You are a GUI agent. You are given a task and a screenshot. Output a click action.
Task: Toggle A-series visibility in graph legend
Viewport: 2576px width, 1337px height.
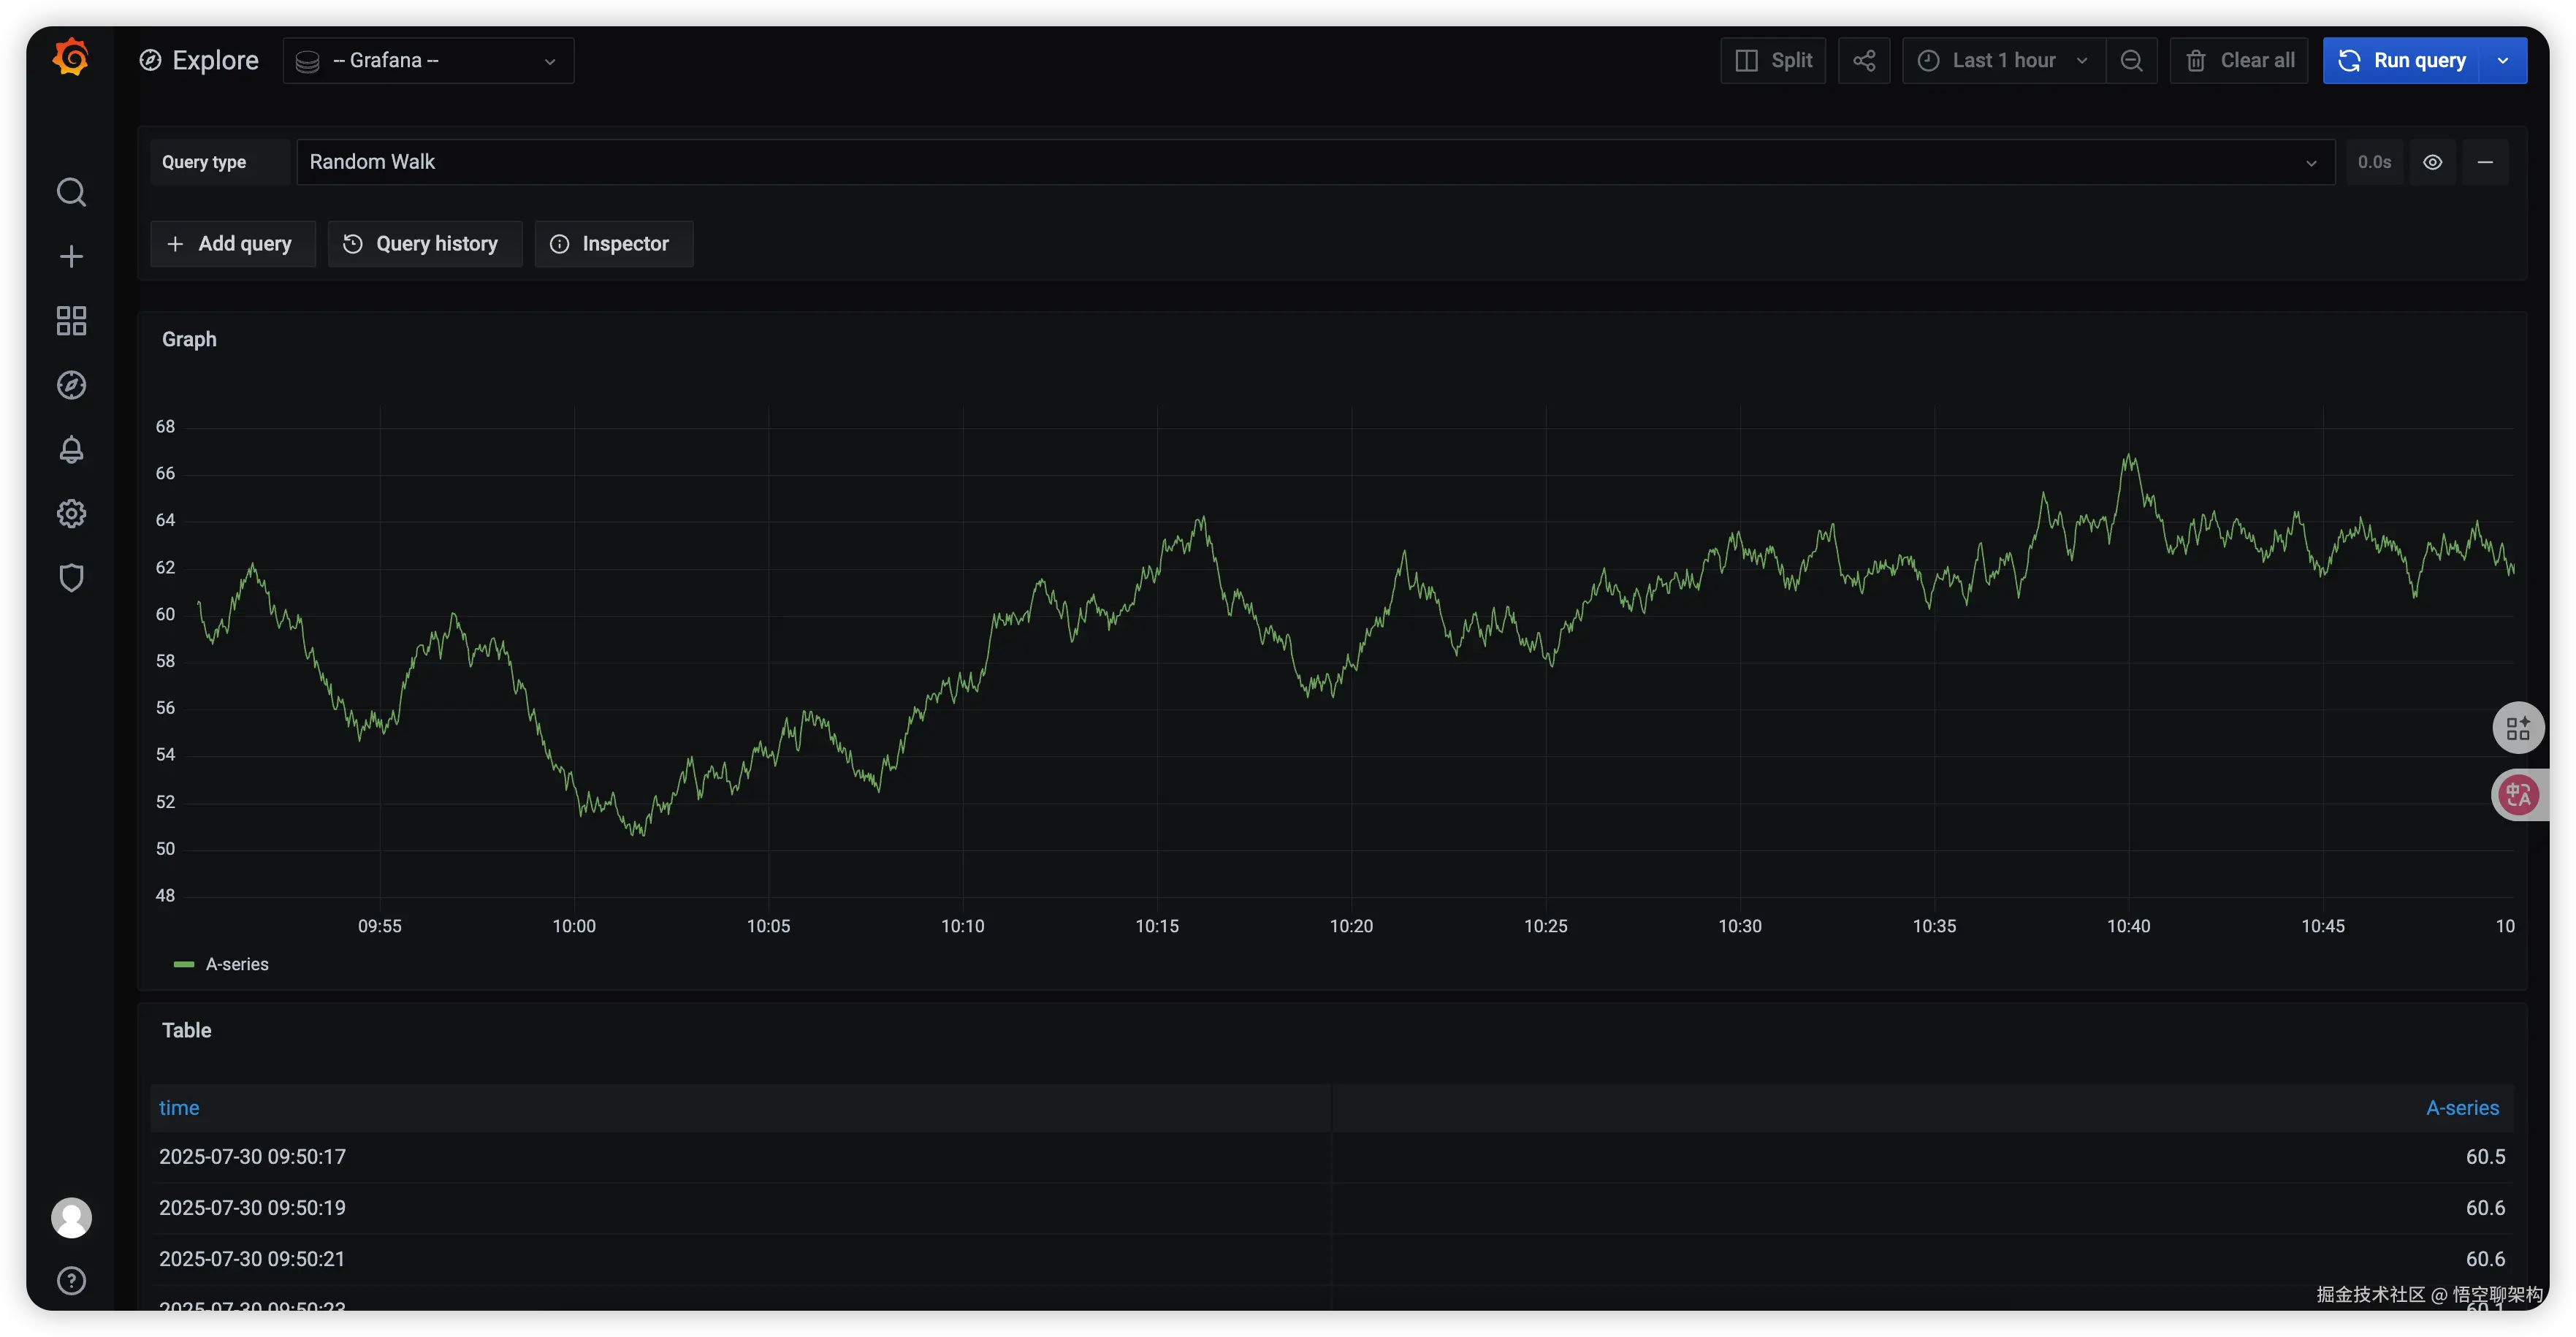[236, 964]
